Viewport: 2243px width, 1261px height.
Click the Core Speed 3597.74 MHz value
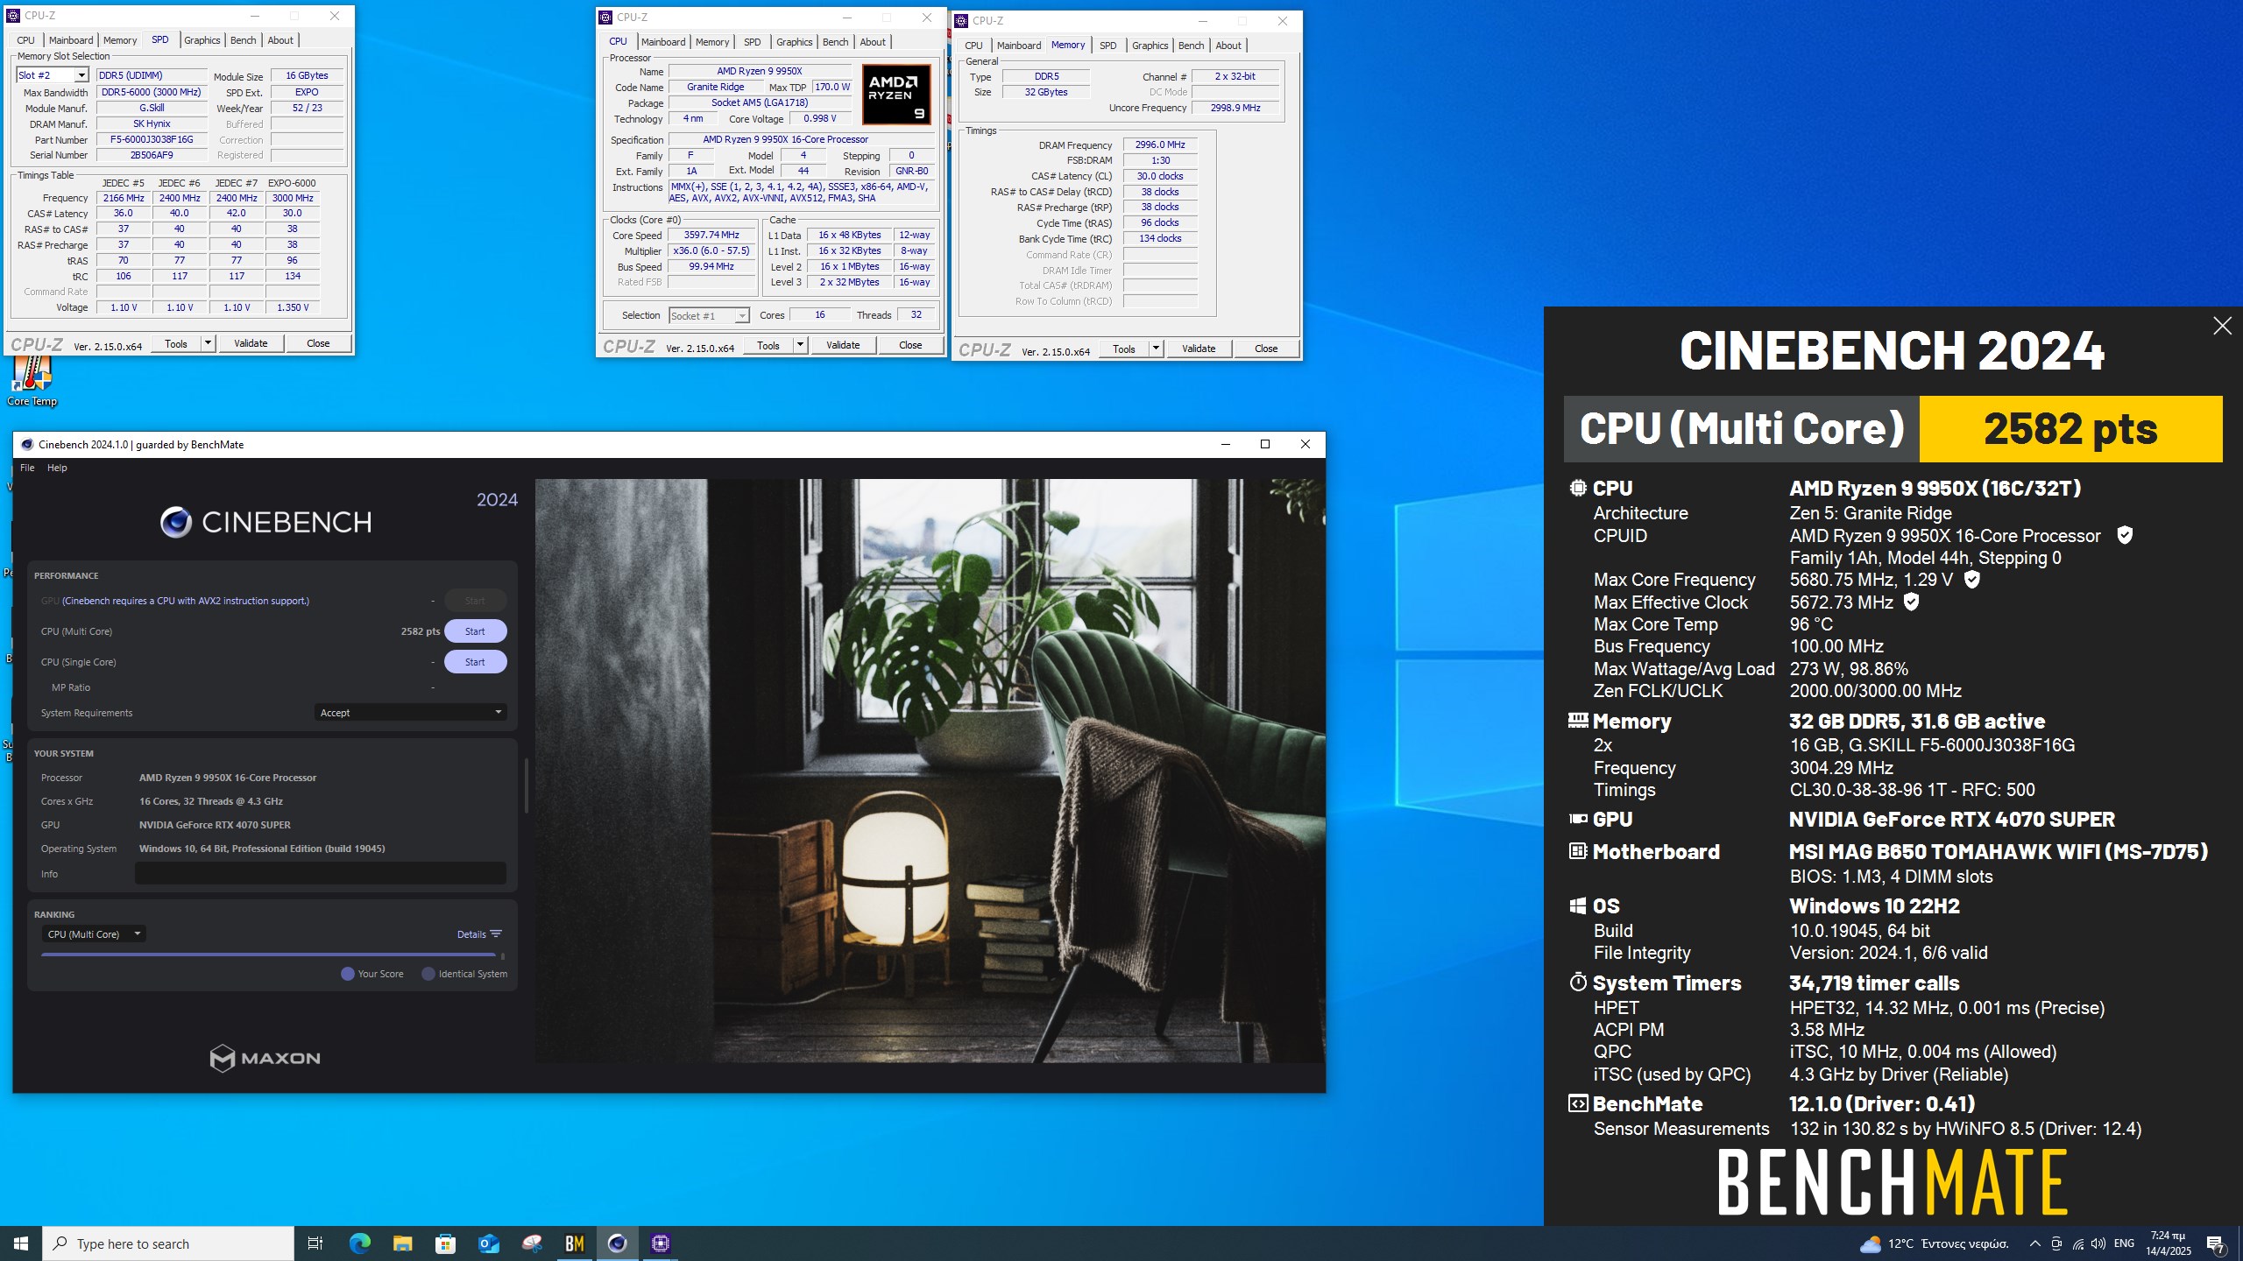[711, 235]
